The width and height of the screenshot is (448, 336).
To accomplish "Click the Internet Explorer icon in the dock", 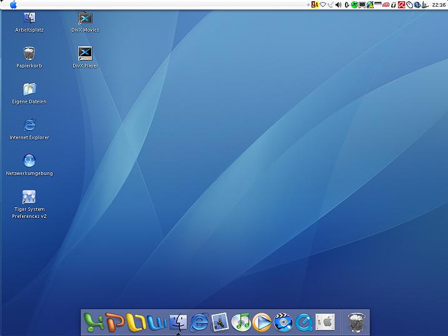I will point(199,322).
